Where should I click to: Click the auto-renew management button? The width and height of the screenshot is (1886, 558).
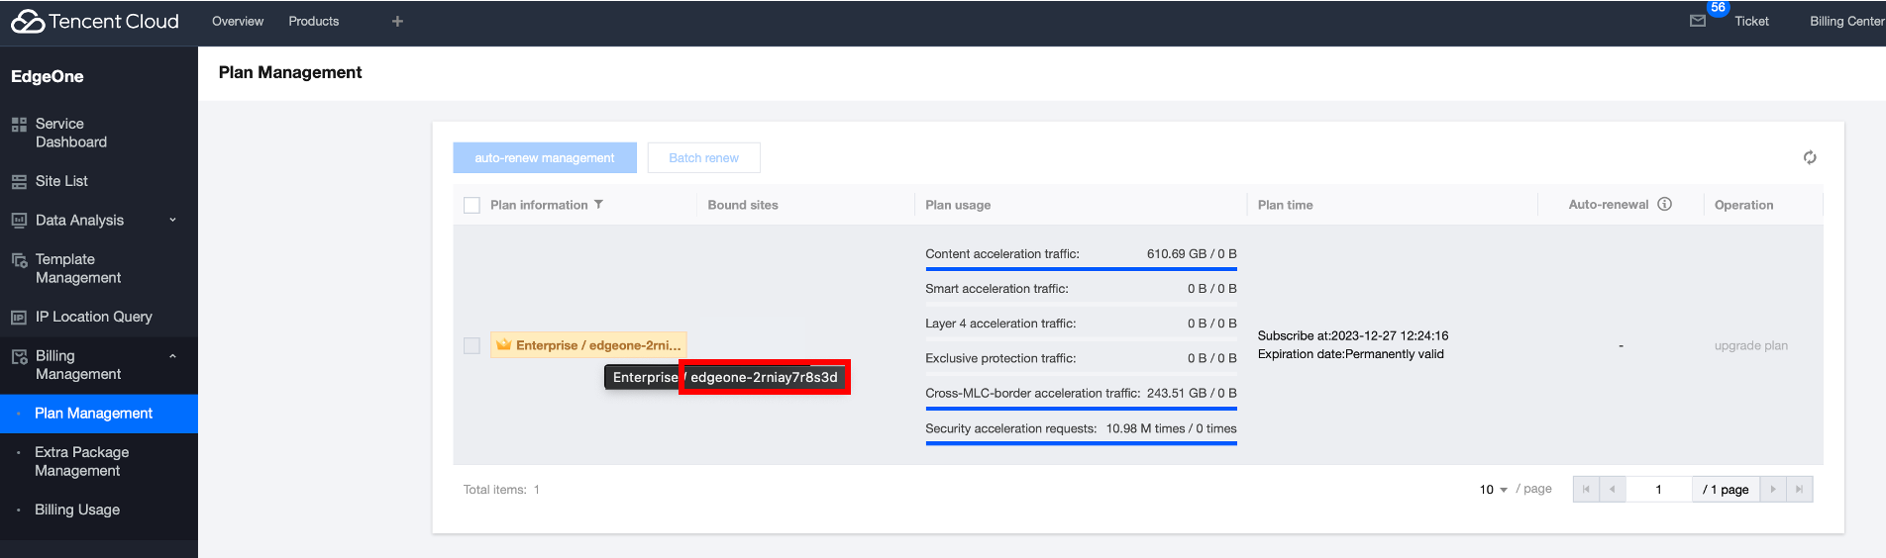545,157
